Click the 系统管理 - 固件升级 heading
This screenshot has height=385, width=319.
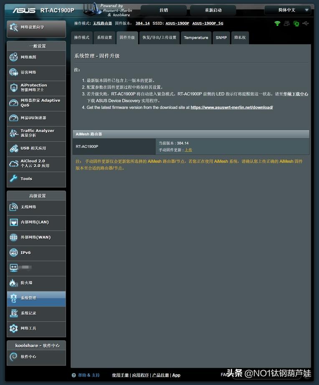point(97,56)
